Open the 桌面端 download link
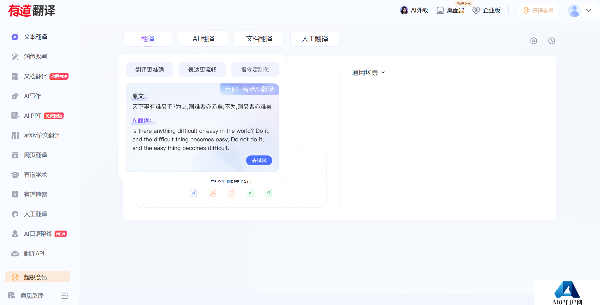The image size is (600, 305). [x=455, y=10]
